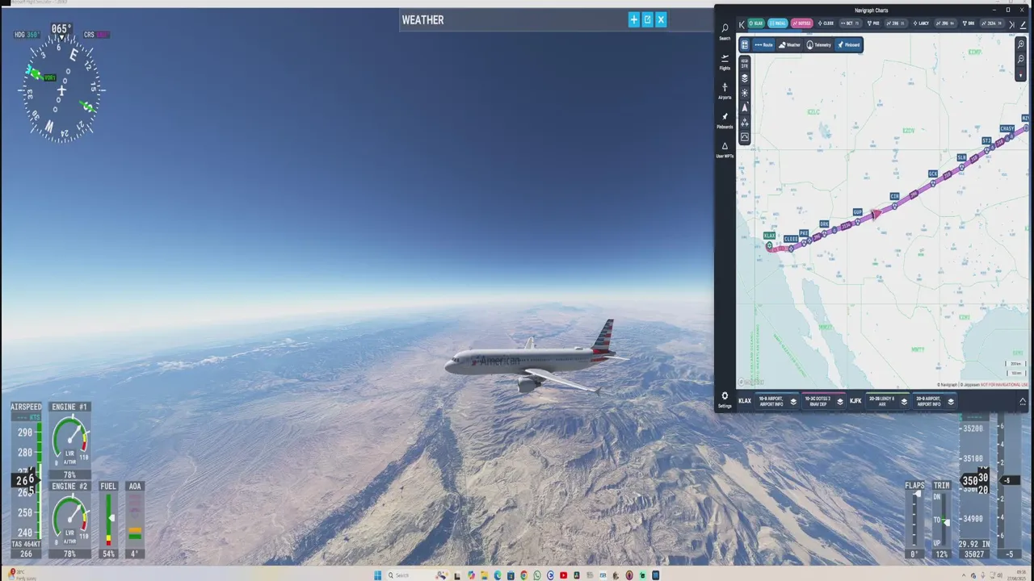Zoom in on the Navigraph map
The width and height of the screenshot is (1034, 581).
coord(1021,44)
